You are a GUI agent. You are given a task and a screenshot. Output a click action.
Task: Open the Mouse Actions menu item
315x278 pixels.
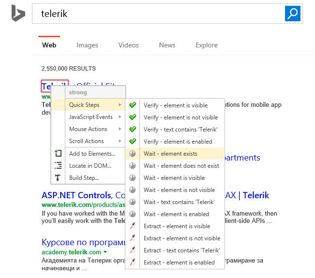(x=88, y=129)
